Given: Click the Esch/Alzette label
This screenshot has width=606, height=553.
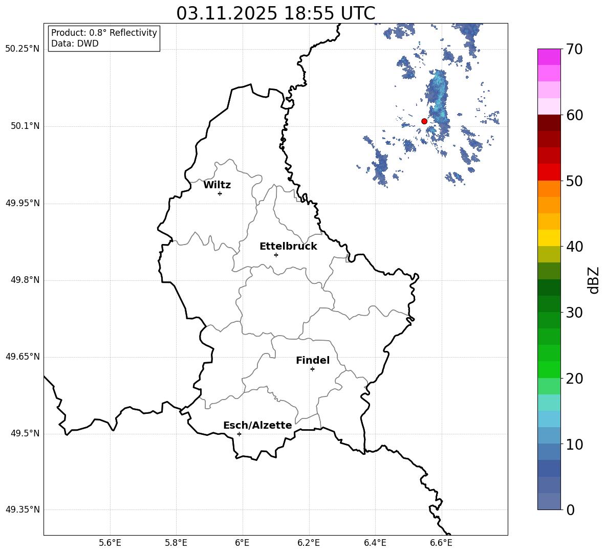Looking at the screenshot, I should (257, 426).
